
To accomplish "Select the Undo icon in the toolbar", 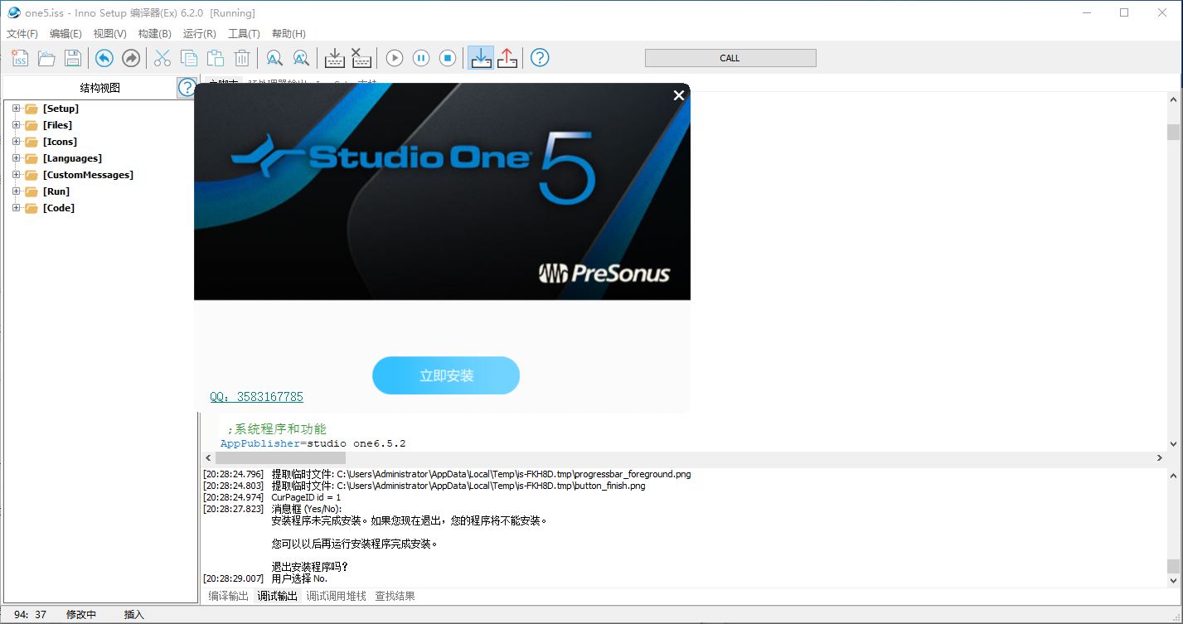I will coord(104,58).
